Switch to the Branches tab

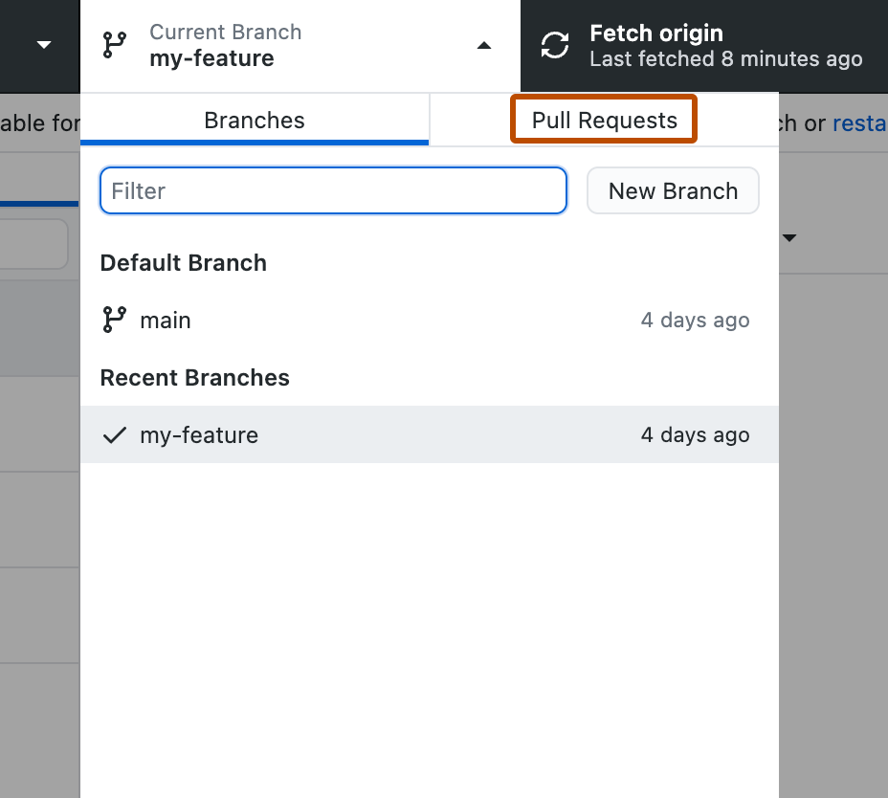pos(254,120)
